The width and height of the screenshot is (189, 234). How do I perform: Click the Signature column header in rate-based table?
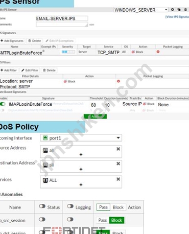[x=49, y=99]
